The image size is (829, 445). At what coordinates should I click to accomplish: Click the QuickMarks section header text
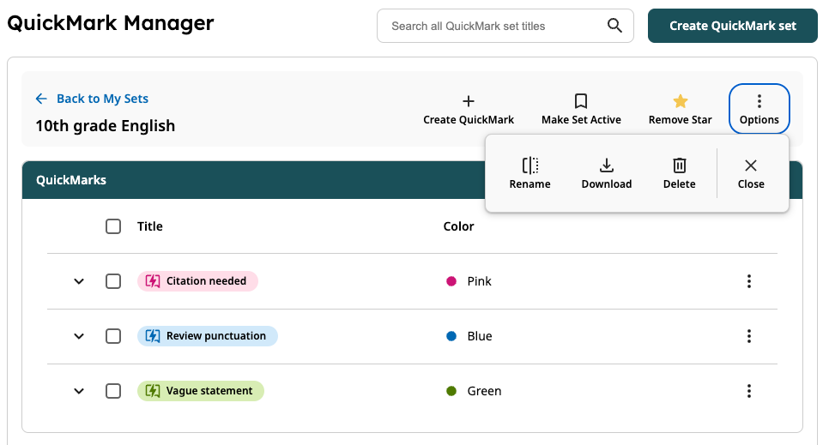(x=71, y=180)
